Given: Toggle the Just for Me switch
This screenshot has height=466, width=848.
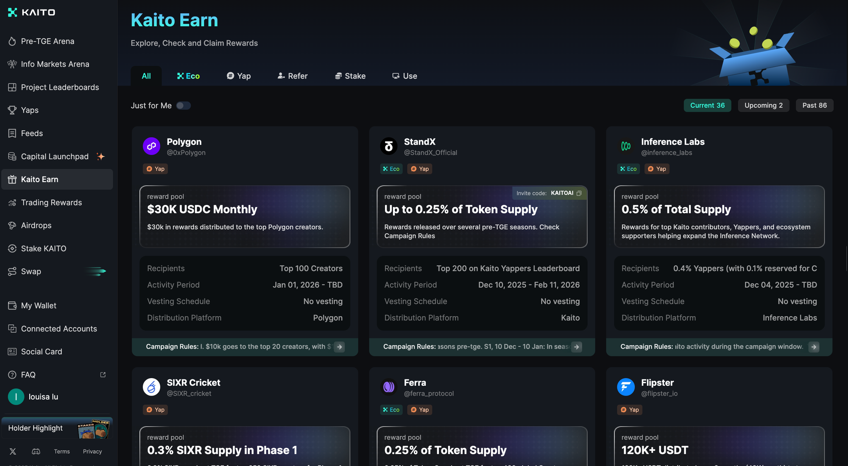Looking at the screenshot, I should 183,106.
